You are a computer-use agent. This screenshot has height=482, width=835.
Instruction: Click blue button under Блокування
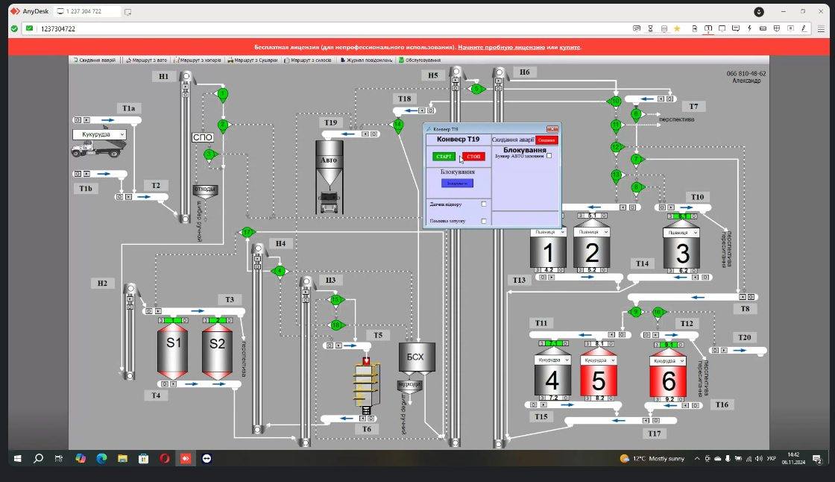(457, 183)
